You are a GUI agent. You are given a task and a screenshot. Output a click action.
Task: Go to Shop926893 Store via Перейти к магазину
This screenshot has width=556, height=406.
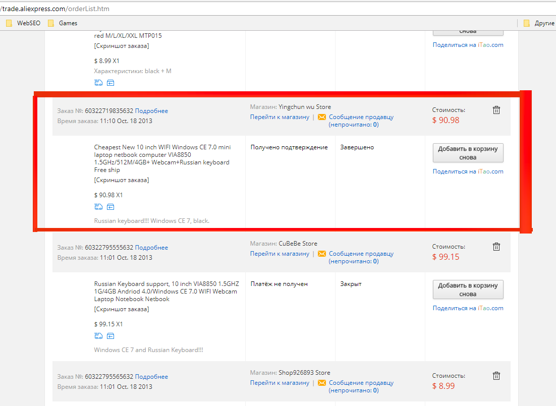[280, 383]
